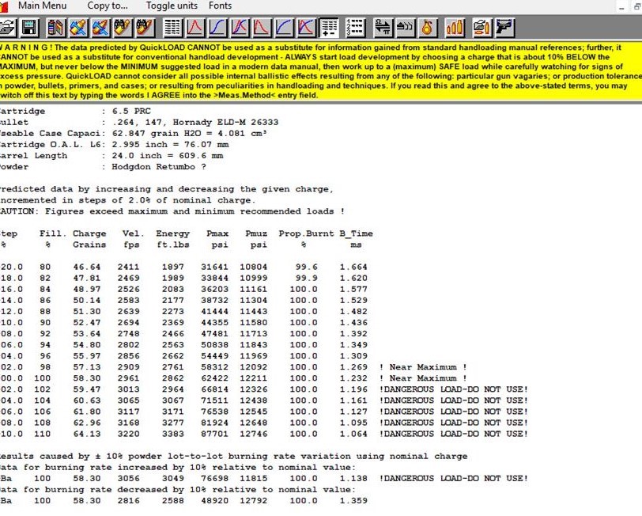Select the charge table with plus-minus icon
Image resolution: width=642 pixels, height=516 pixels.
[329, 28]
